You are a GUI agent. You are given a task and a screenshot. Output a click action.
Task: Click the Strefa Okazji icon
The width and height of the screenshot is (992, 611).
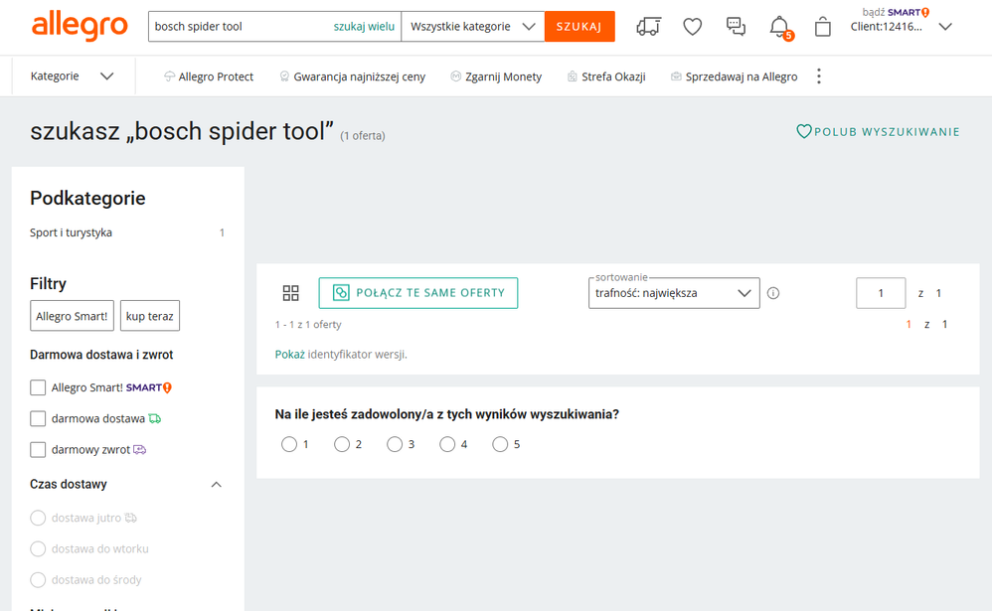572,76
